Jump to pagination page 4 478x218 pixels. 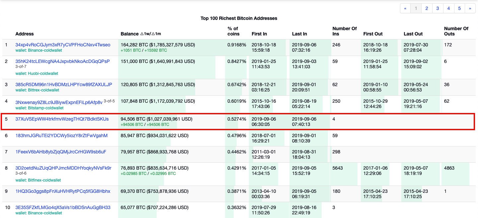[448, 9]
